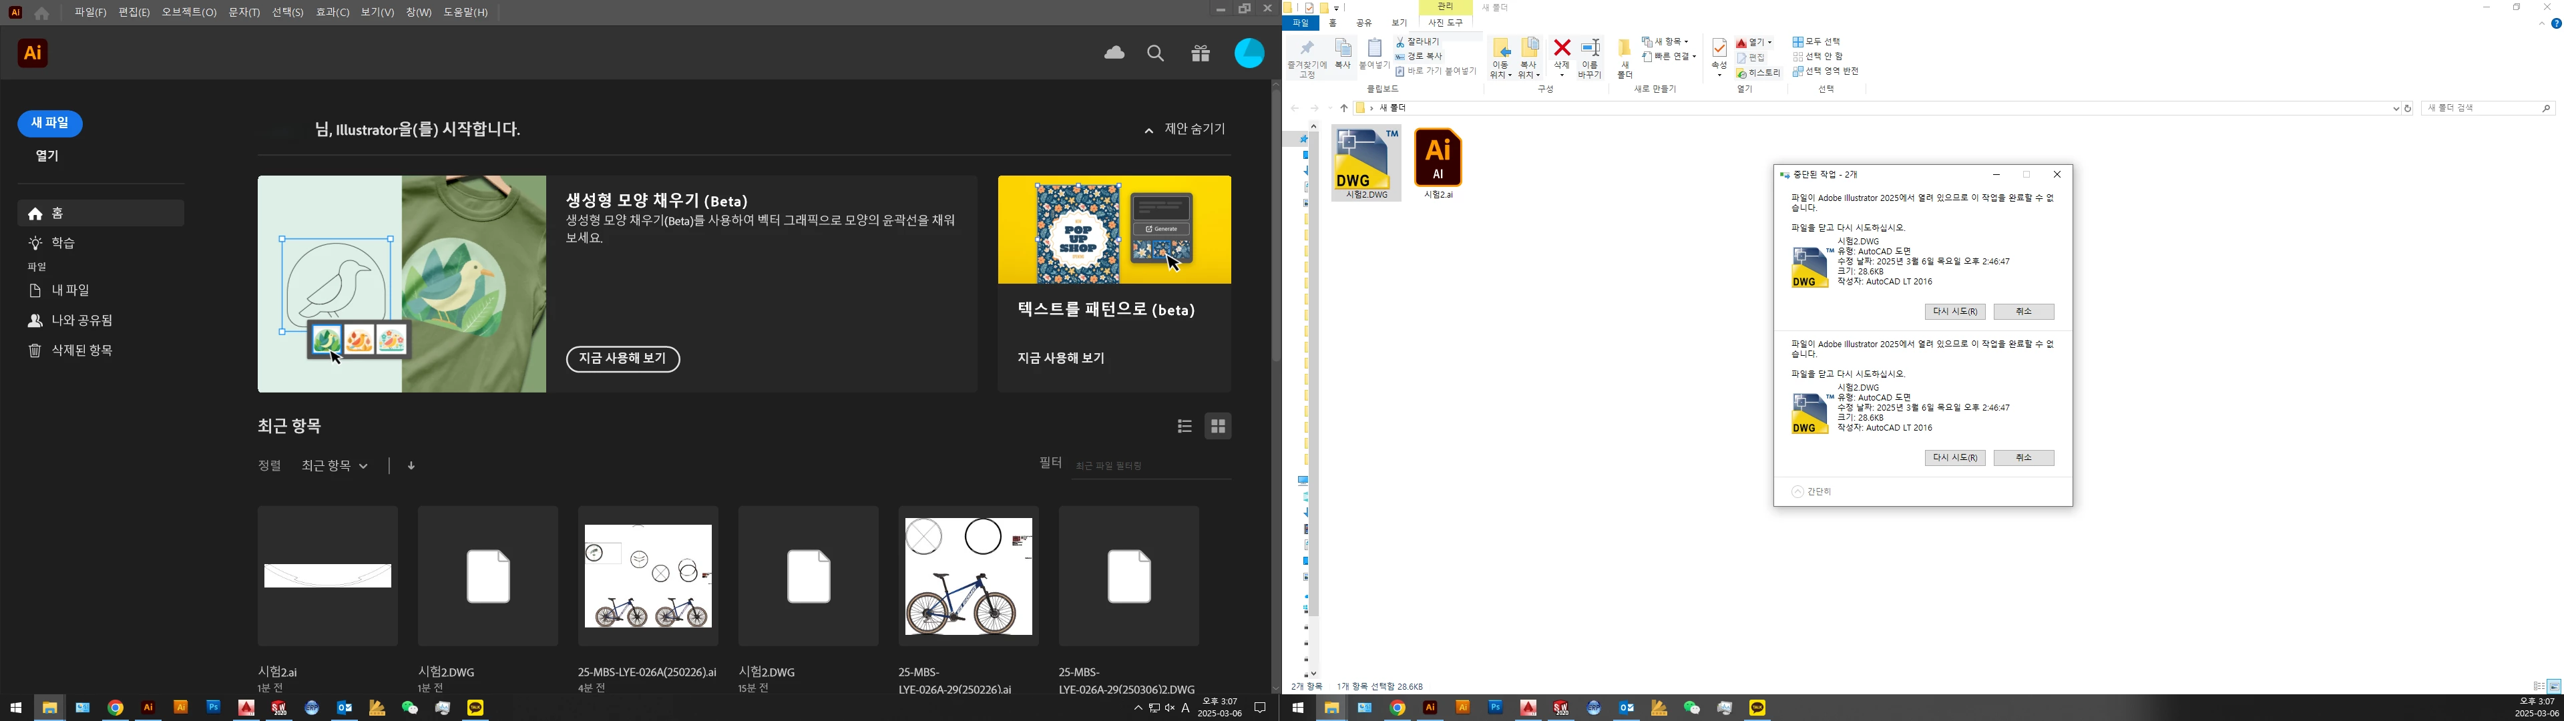Open the 최근 항목 sort dropdown
The height and width of the screenshot is (721, 2564).
335,465
